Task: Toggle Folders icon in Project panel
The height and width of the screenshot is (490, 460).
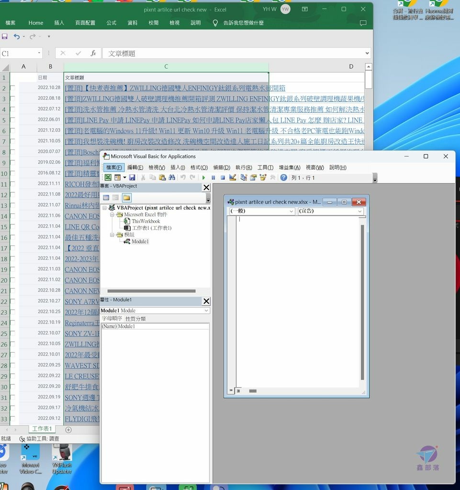Action: pyautogui.click(x=126, y=198)
